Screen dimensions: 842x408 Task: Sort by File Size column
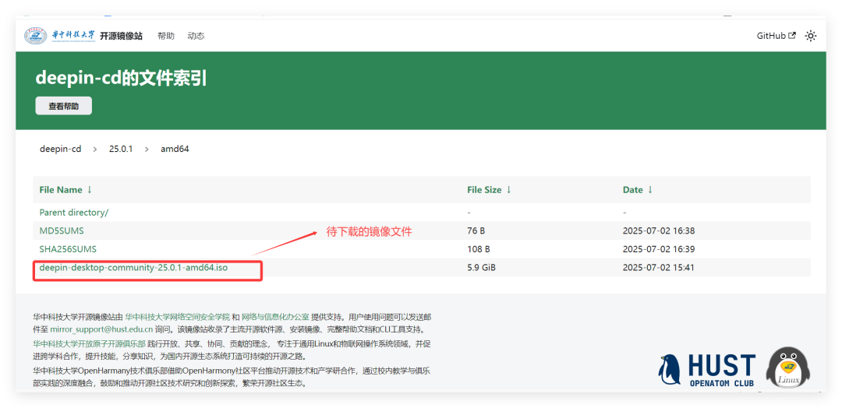pyautogui.click(x=489, y=190)
